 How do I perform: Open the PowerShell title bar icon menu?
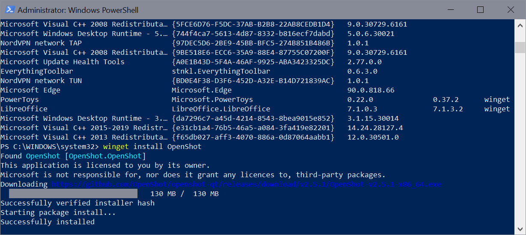click(x=9, y=9)
